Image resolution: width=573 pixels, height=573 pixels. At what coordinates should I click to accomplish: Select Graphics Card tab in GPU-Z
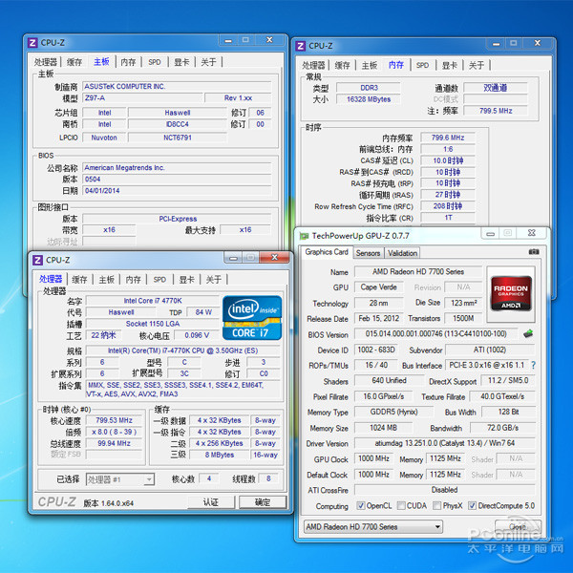(327, 252)
